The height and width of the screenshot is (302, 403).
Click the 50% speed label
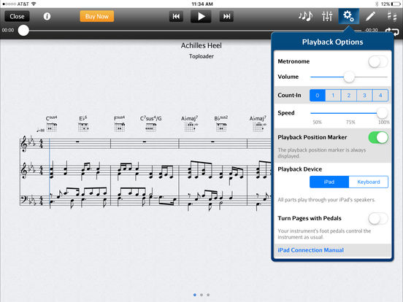click(317, 123)
